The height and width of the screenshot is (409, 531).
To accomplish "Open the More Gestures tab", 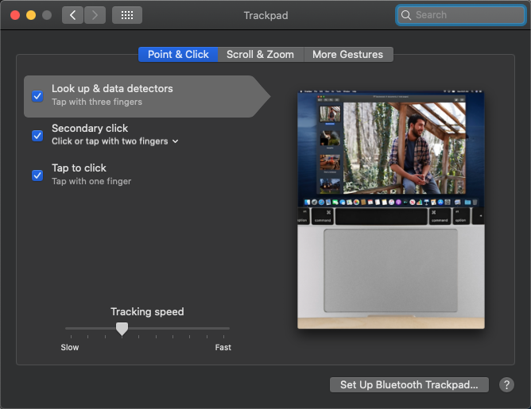I will pyautogui.click(x=348, y=55).
